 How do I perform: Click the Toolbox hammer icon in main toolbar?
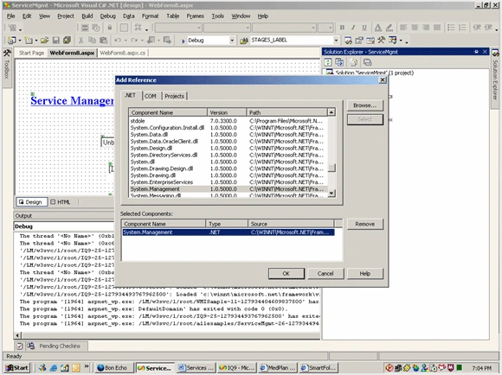(381, 41)
